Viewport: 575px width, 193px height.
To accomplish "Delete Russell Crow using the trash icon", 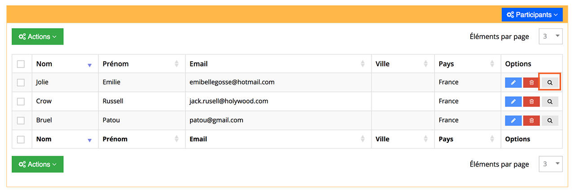I will pos(531,102).
